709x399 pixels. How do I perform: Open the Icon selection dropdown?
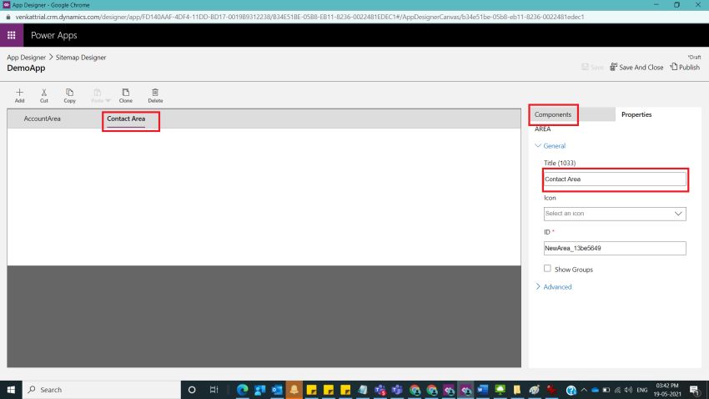click(x=615, y=214)
